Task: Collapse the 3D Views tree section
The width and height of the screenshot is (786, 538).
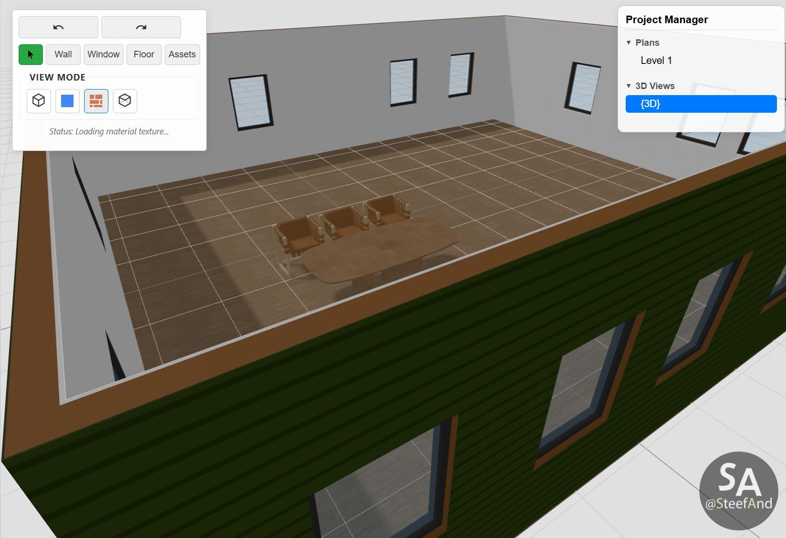Action: click(629, 86)
